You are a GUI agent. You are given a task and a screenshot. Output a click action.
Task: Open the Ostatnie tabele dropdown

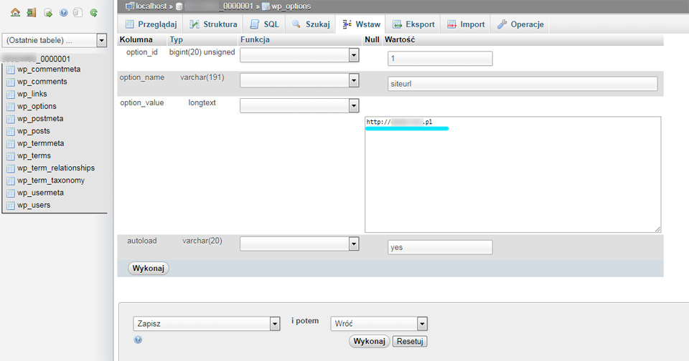coord(55,40)
